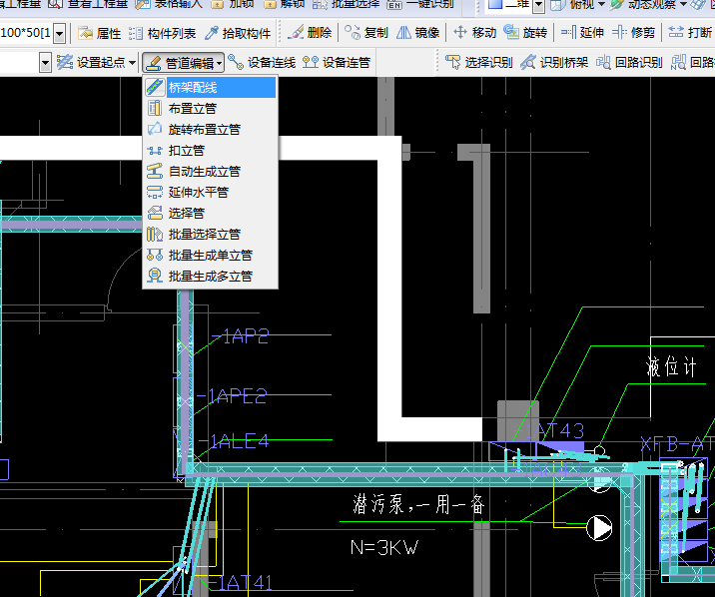Click the 解锁 unlock button
715x597 pixels.
284,4
